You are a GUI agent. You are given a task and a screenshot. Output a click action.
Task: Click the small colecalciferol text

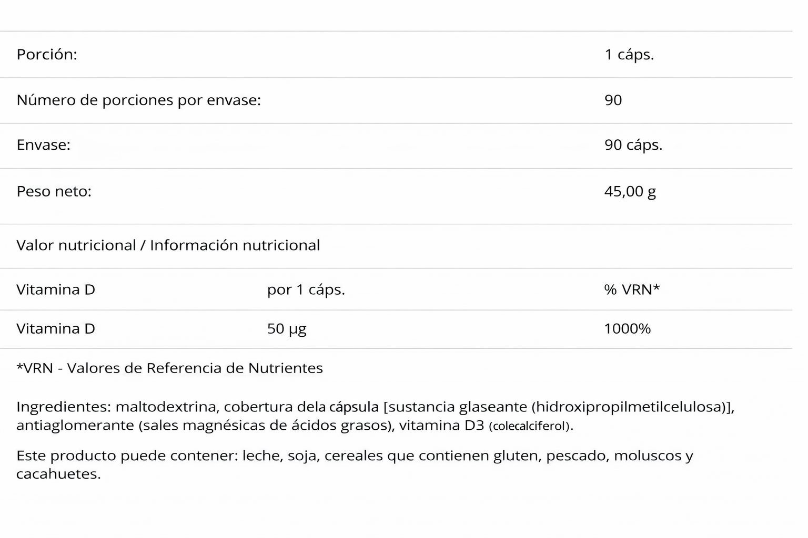[530, 426]
